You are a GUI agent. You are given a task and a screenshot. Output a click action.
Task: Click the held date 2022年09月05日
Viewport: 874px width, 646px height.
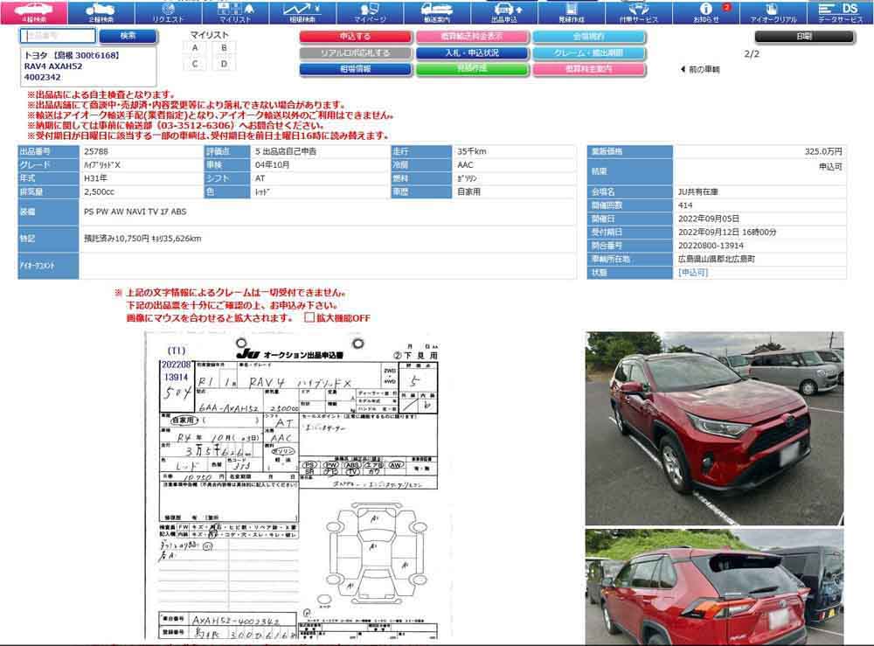(x=709, y=219)
